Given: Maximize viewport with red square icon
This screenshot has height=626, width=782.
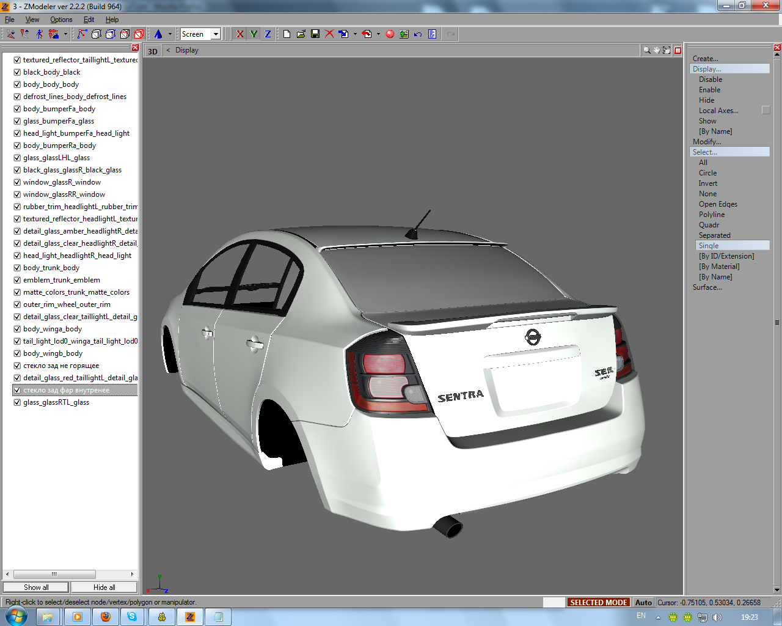Looking at the screenshot, I should coord(678,50).
